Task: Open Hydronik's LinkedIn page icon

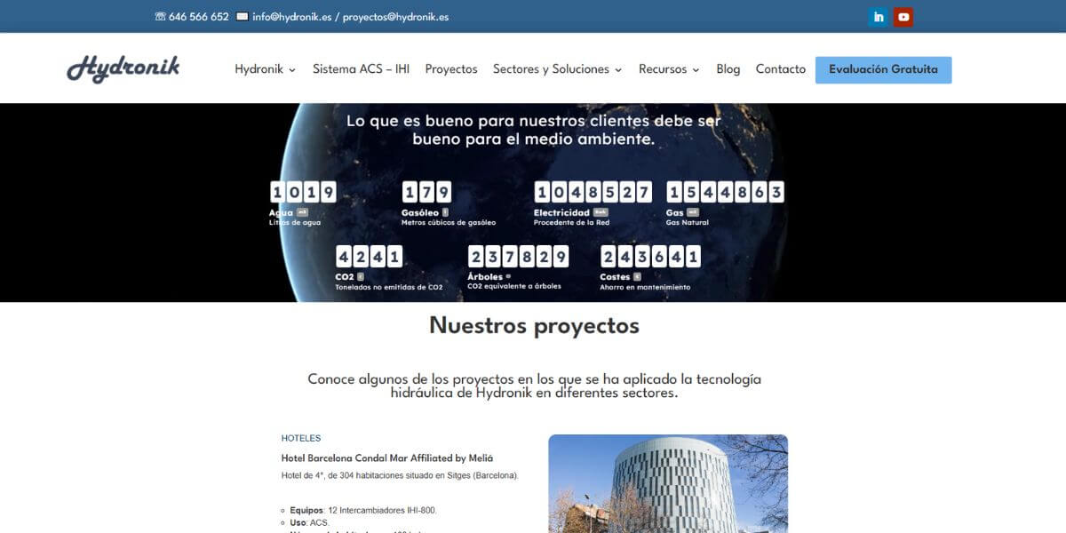Action: (878, 16)
